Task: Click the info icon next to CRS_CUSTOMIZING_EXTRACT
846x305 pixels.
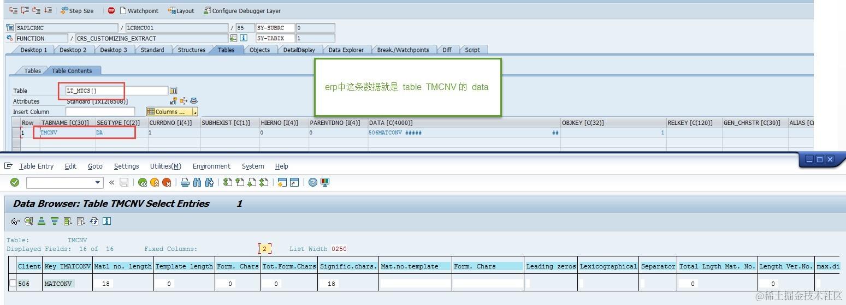Action: click(244, 38)
